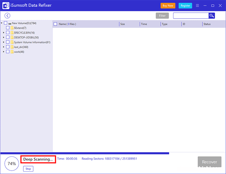Image resolution: width=226 pixels, height=174 pixels.
Task: Click the lost_dir folder icon
Action: pyautogui.click(x=12, y=47)
